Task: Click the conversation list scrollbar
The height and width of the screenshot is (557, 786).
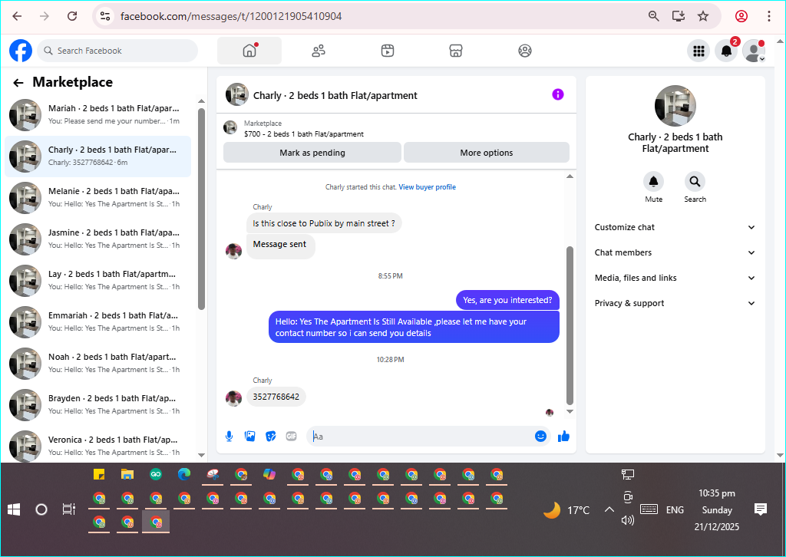Action: point(202,209)
